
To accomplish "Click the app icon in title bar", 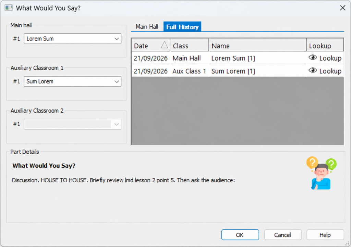I will [9, 8].
